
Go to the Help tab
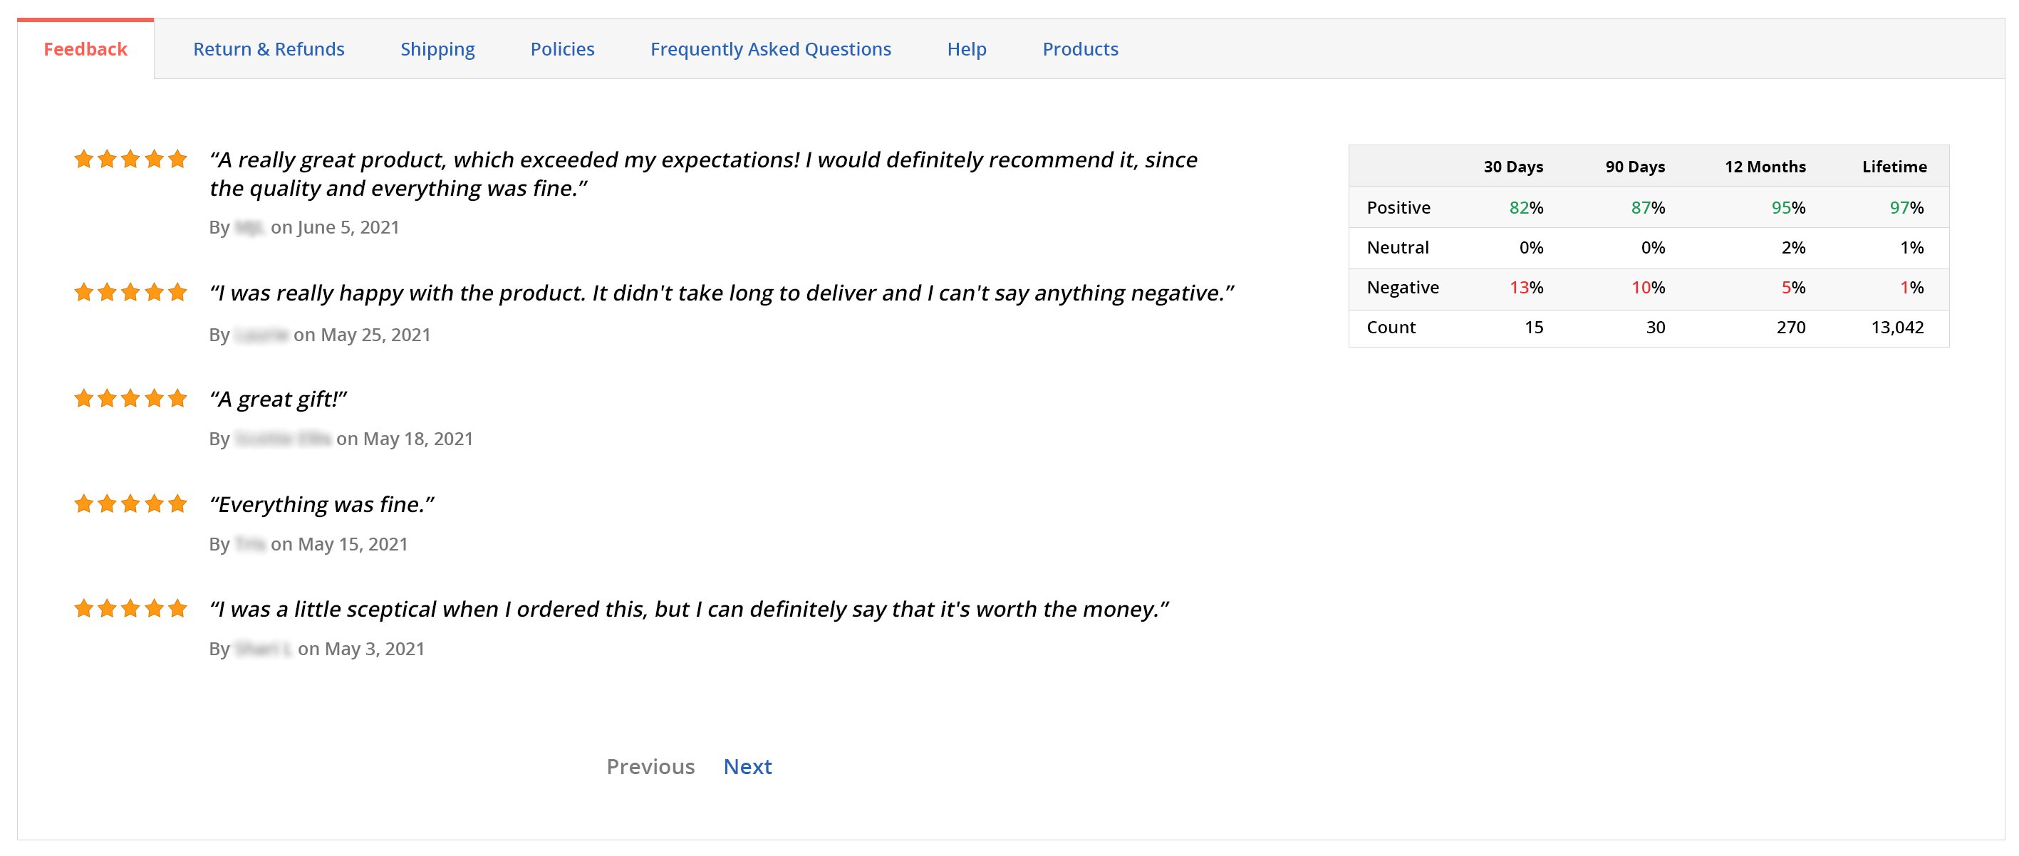(966, 49)
